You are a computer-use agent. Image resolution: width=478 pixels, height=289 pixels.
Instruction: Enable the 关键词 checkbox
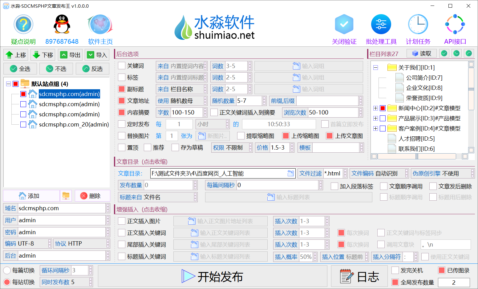click(x=122, y=66)
